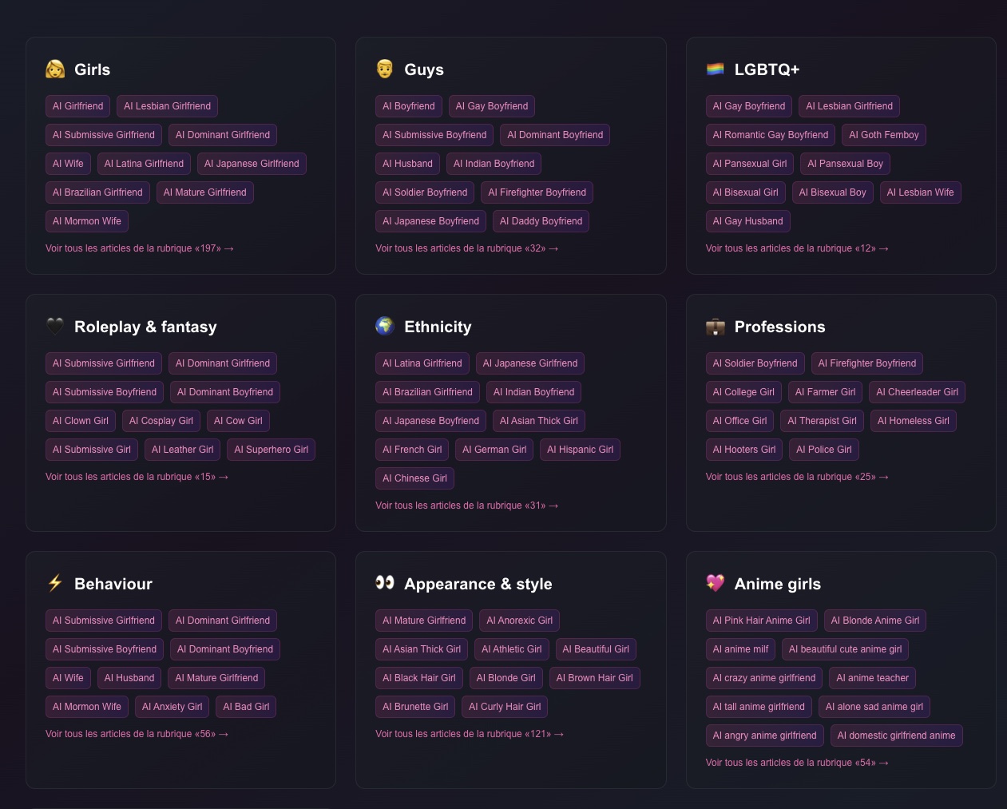Open the AI French Girl tag
This screenshot has height=809, width=1007.
(412, 450)
